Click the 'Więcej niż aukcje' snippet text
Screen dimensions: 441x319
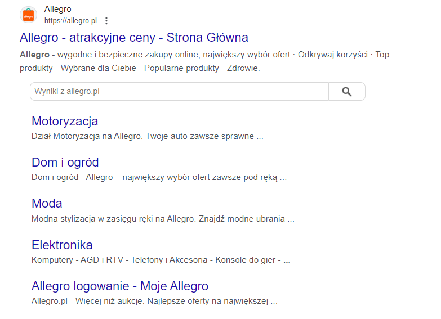point(109,302)
